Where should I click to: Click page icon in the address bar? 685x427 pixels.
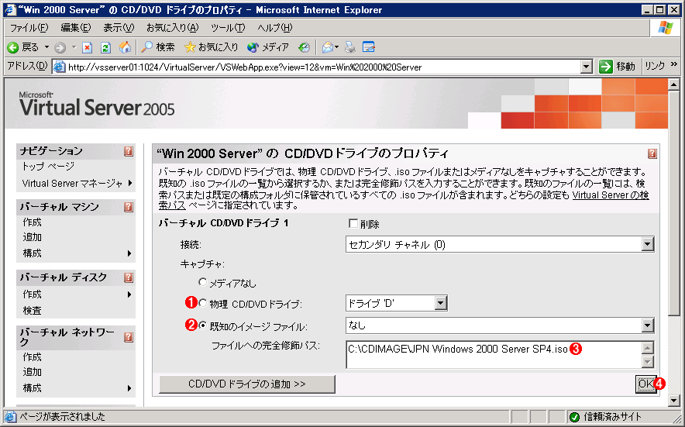click(x=59, y=67)
